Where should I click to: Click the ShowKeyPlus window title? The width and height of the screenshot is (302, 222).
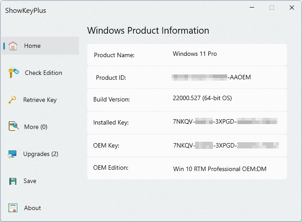[x=25, y=11]
